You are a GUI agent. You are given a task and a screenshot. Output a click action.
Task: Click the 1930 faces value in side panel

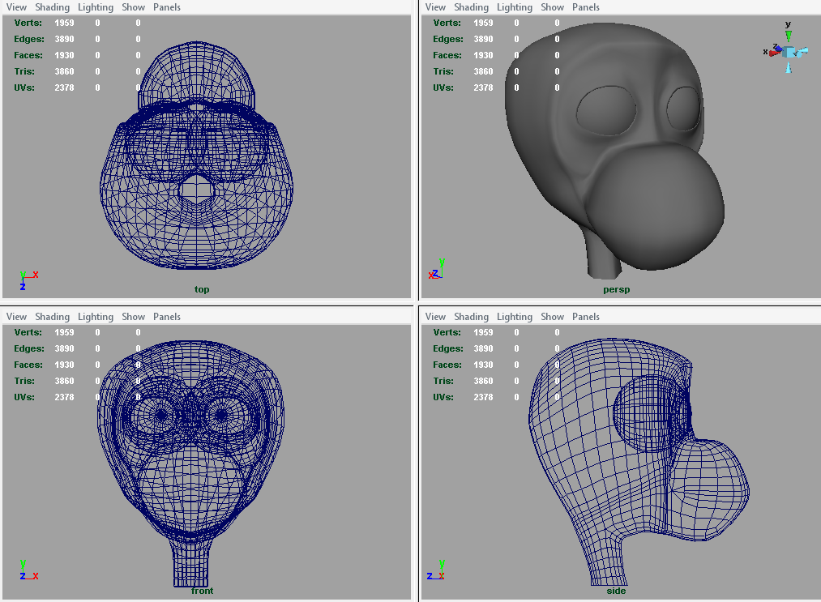483,365
